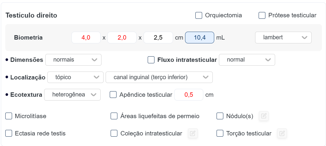Screen dimensions: 326x146
Task: Click the Apêndice testicular size field 0,5
Action: [x=189, y=95]
